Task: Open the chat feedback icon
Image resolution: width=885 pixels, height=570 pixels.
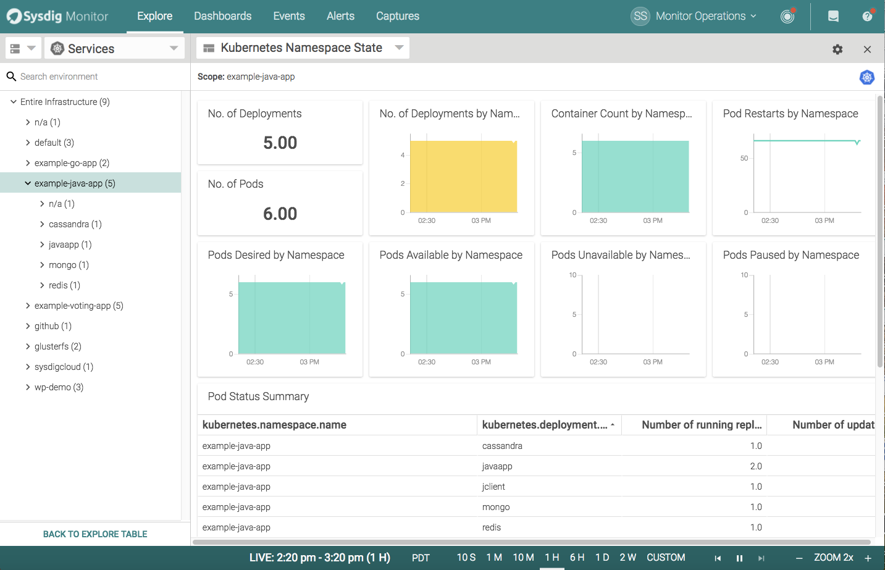Action: point(833,16)
